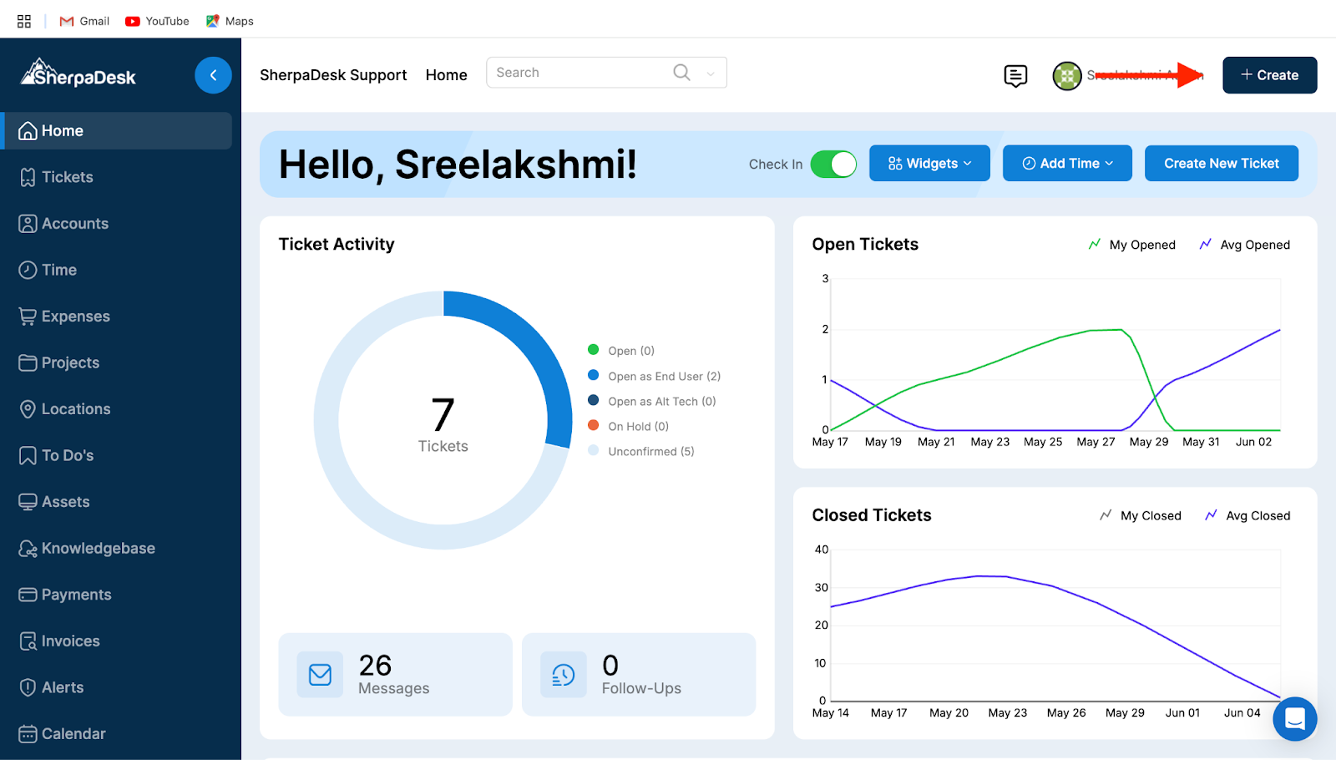The width and height of the screenshot is (1336, 760).
Task: Click the Create New Ticket button
Action: 1221,164
